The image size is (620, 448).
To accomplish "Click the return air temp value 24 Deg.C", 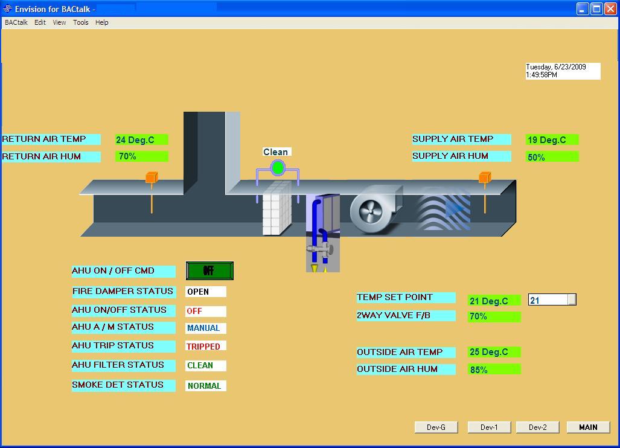I will point(141,139).
